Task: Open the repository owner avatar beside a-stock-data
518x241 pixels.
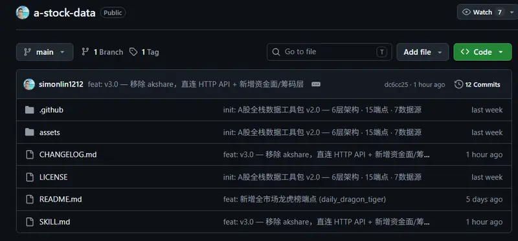Action: point(23,12)
